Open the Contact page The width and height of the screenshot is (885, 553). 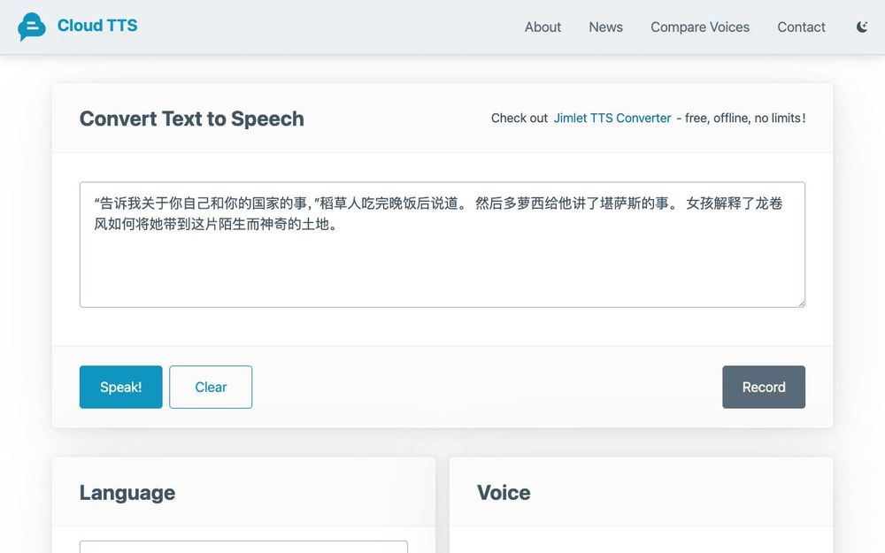[x=801, y=27]
